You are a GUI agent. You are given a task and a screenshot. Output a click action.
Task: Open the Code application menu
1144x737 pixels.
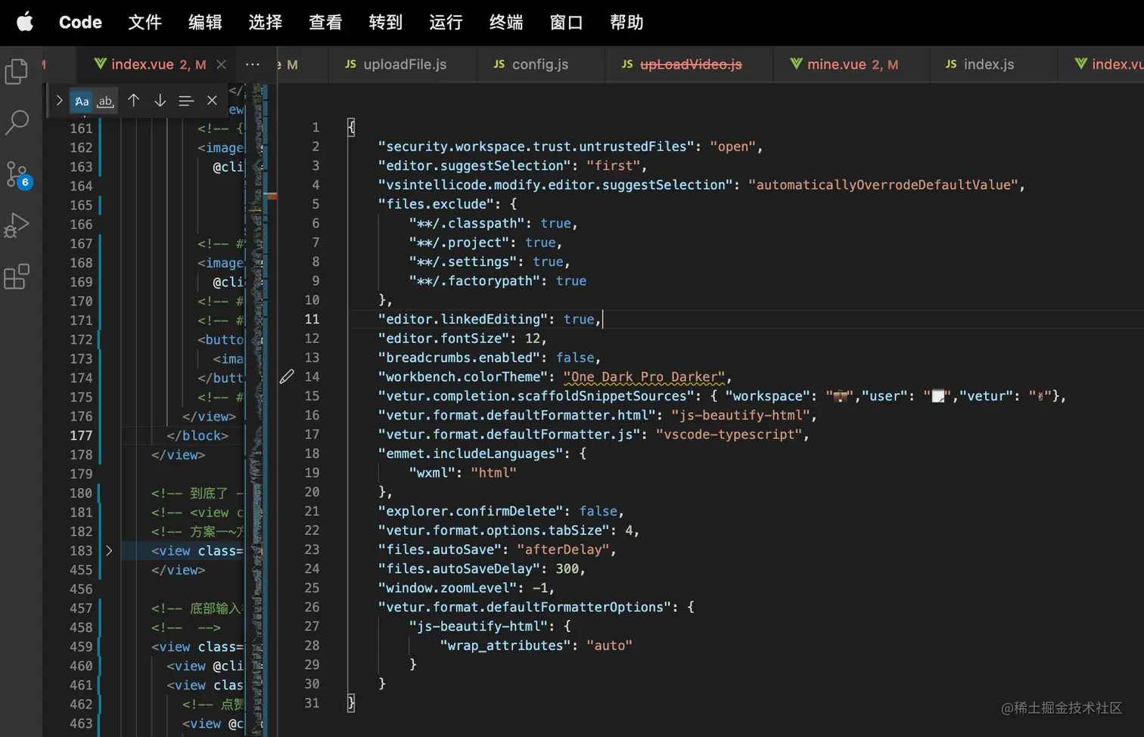coord(80,22)
